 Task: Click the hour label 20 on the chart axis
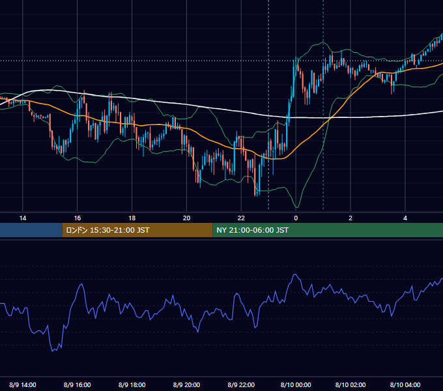pos(186,218)
